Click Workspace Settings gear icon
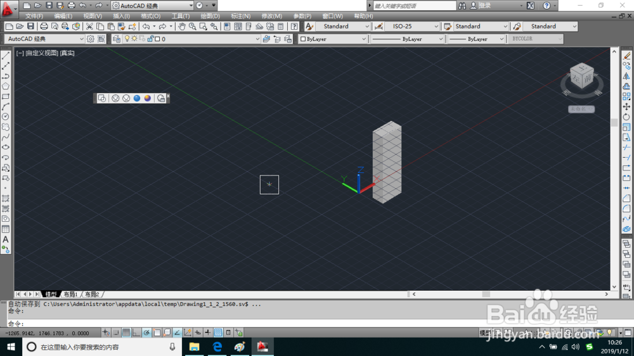Image resolution: width=634 pixels, height=356 pixels. pyautogui.click(x=91, y=39)
